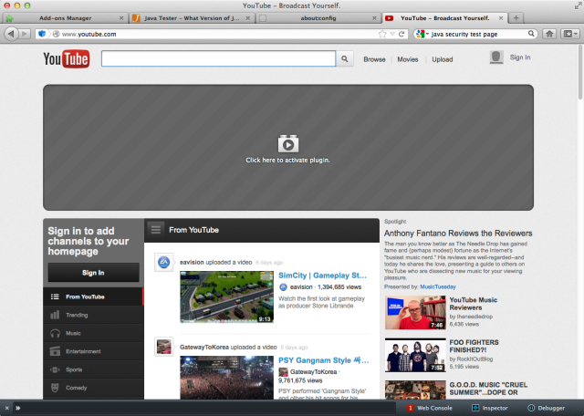Select the YouTube – Broadcast Yourself tab
Viewport: 584px width, 416px height.
coord(444,18)
